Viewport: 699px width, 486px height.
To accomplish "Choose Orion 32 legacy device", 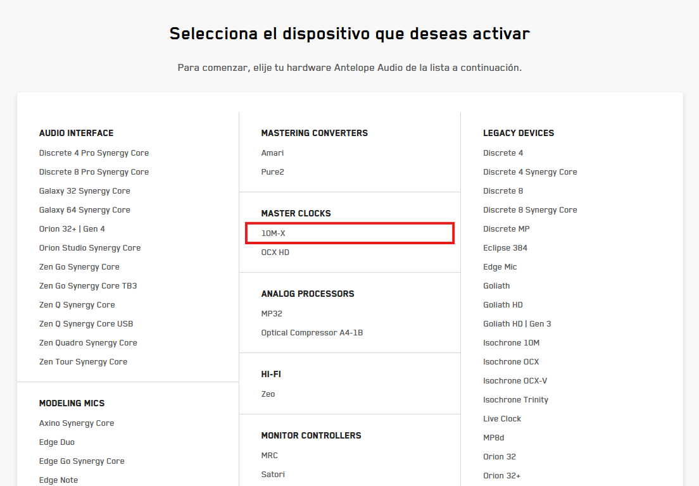I will pos(500,457).
